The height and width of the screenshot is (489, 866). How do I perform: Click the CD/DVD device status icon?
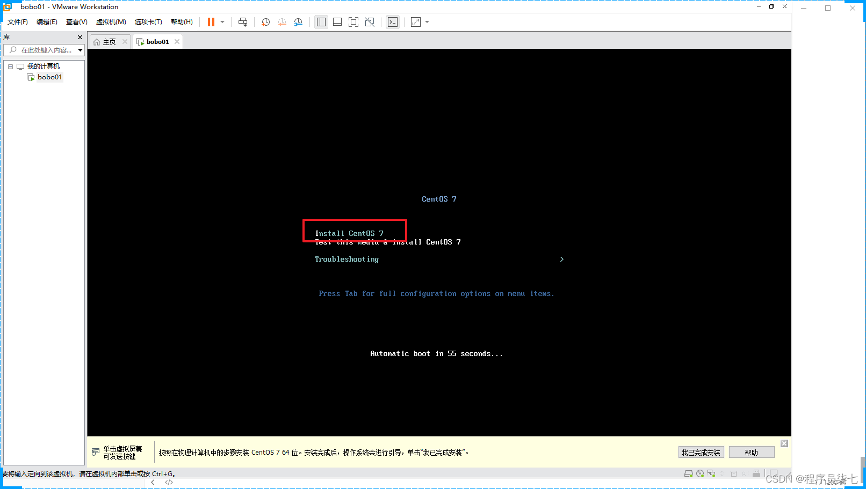coord(700,473)
